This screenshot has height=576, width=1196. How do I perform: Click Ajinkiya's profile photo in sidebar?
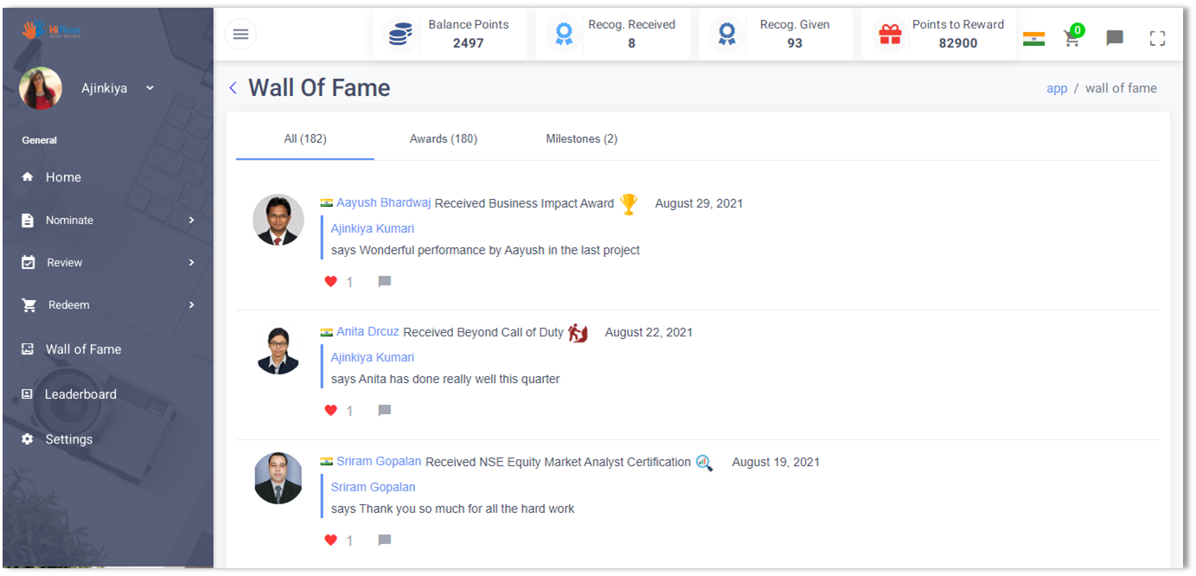[41, 88]
